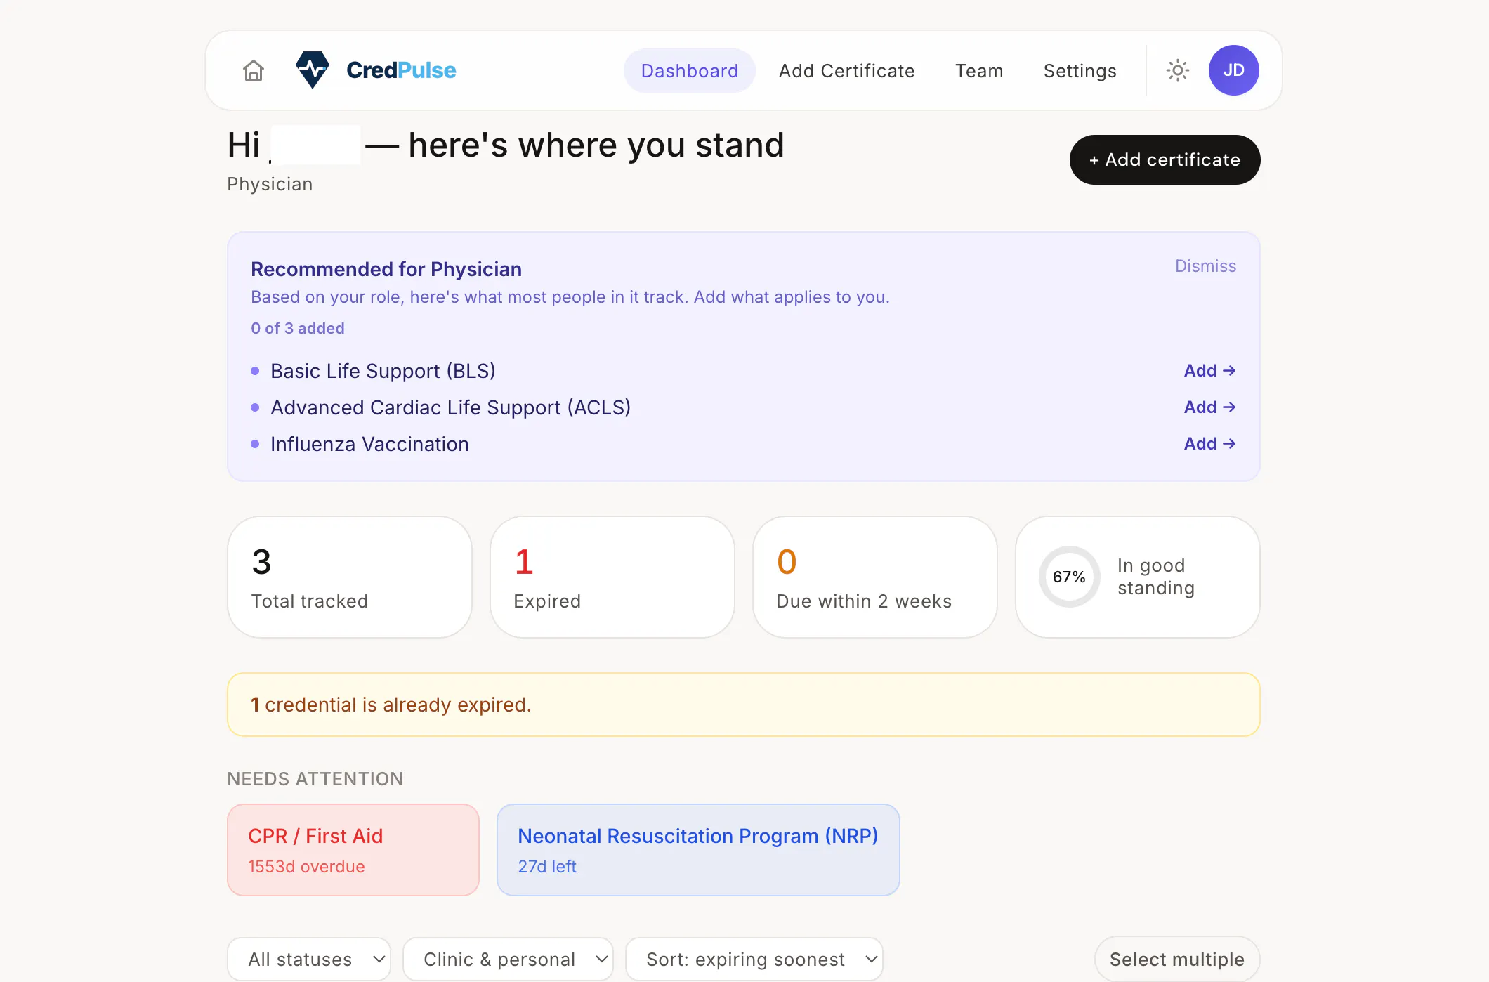Open the Settings nav item
The width and height of the screenshot is (1489, 982).
(x=1080, y=70)
